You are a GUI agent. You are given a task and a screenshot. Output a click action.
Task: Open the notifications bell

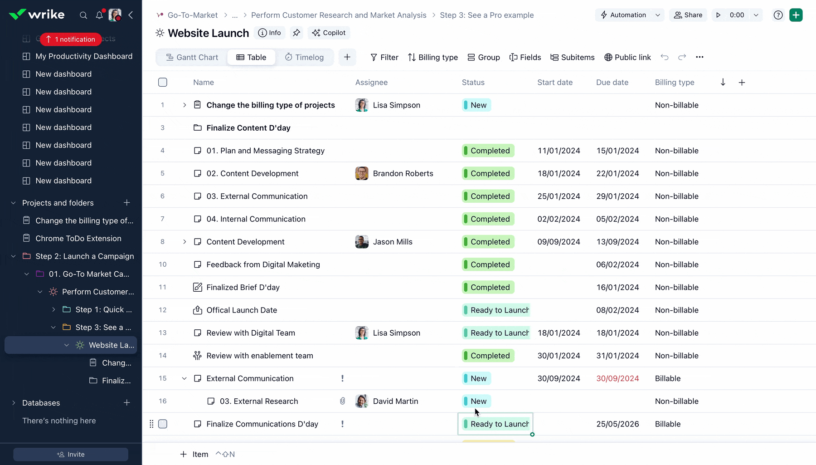[x=99, y=15]
